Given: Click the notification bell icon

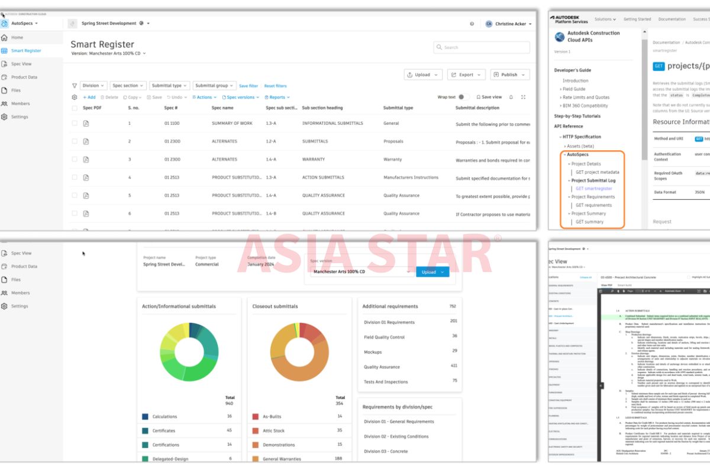Looking at the screenshot, I should (511, 97).
